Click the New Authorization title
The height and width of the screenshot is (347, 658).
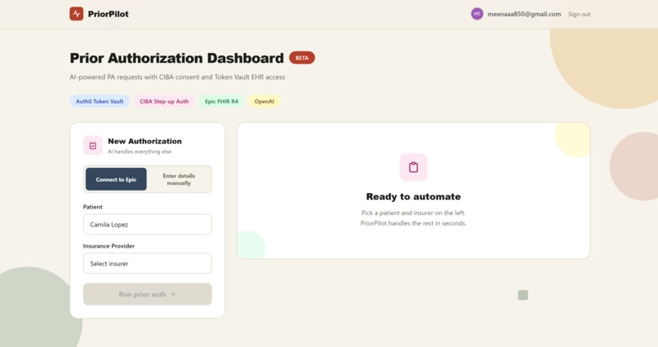coord(144,141)
